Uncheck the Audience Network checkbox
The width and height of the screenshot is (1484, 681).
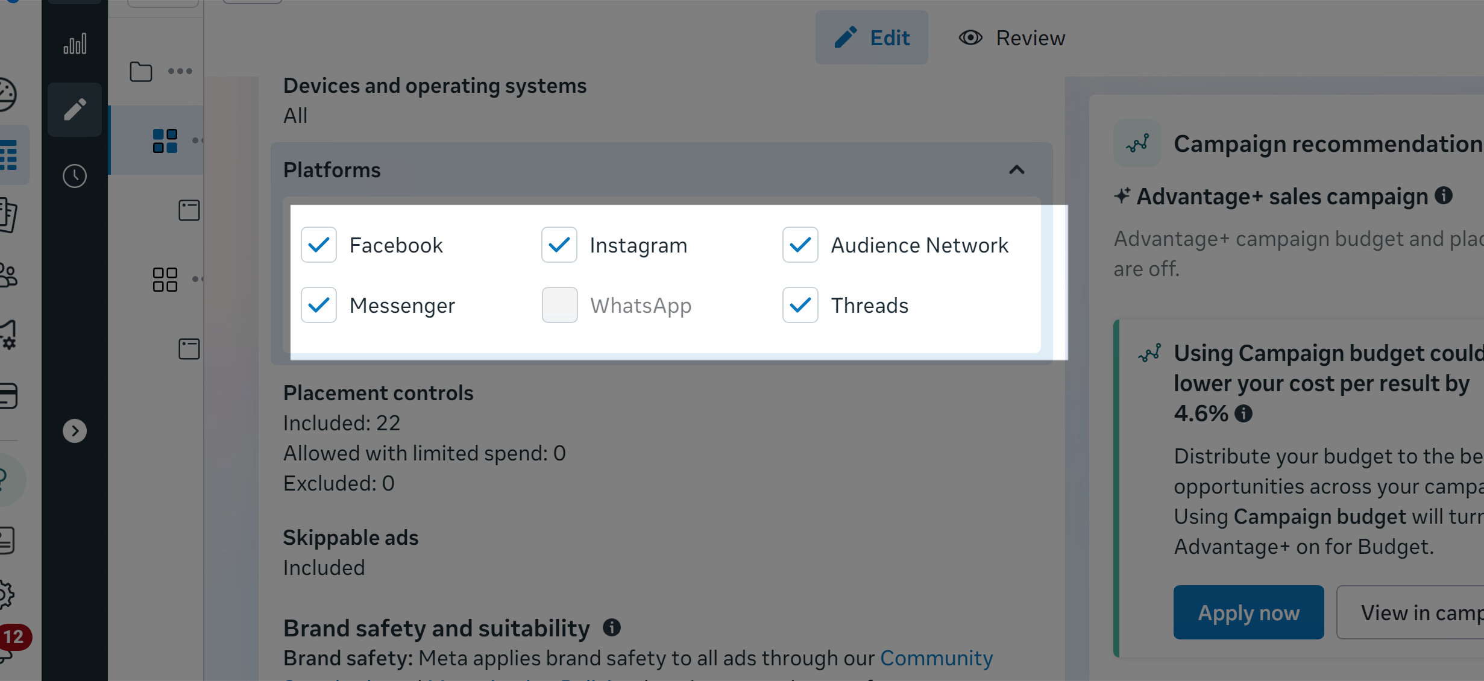(800, 245)
